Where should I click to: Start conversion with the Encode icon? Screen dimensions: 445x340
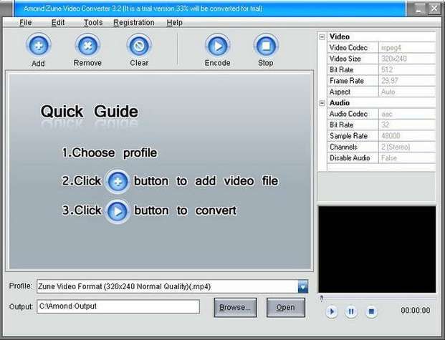tap(217, 46)
